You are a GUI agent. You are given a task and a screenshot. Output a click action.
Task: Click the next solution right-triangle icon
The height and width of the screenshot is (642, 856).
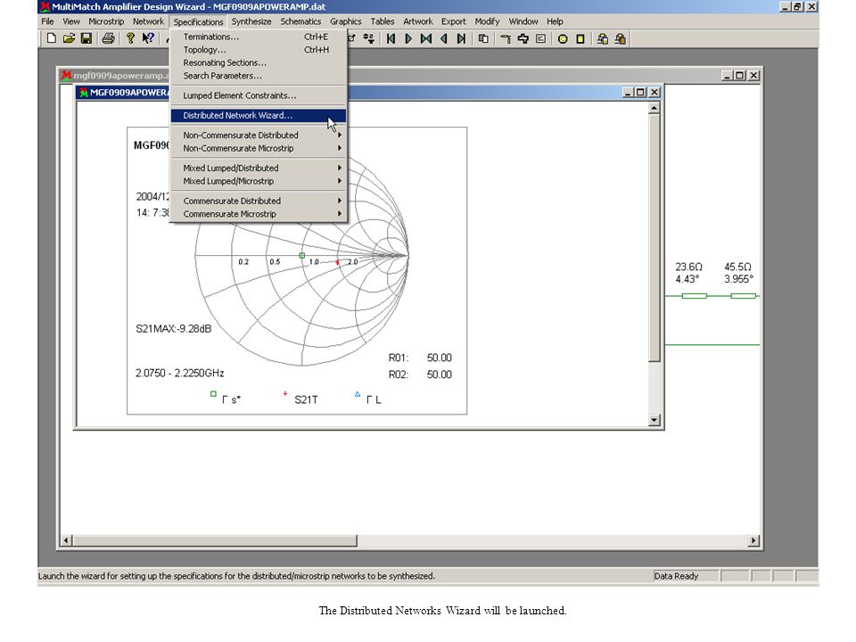(408, 38)
